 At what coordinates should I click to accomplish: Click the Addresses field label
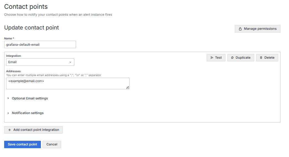tap(14, 71)
